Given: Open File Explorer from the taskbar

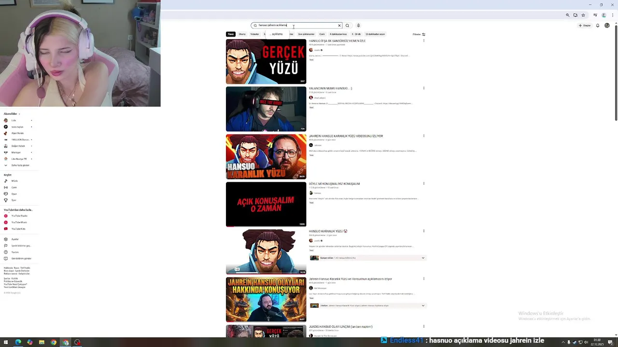Looking at the screenshot, I should coord(42,343).
